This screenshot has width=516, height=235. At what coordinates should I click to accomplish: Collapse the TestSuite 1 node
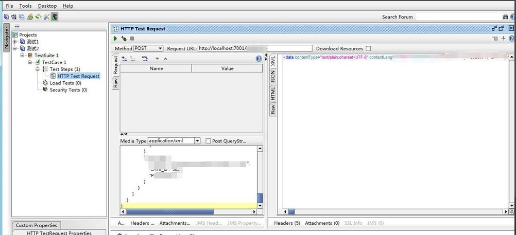(22, 56)
